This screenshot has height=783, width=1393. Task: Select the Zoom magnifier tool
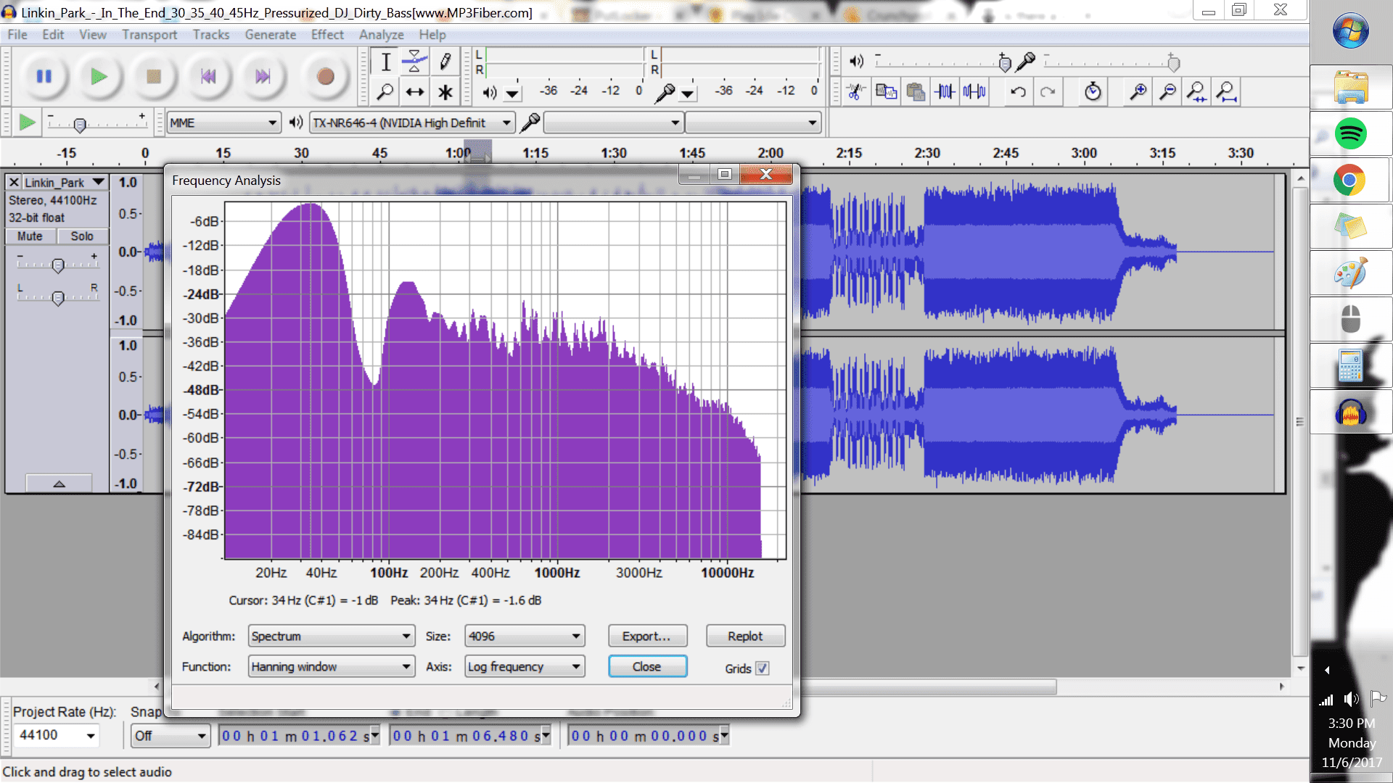coord(386,92)
